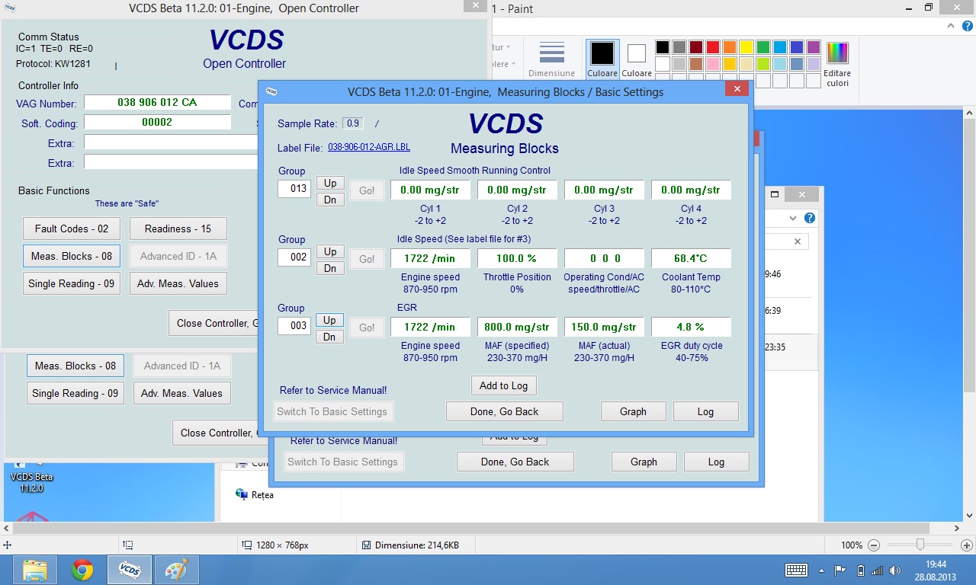Open Fault Codes - 02
Viewport: 976px width, 585px height.
pos(72,229)
